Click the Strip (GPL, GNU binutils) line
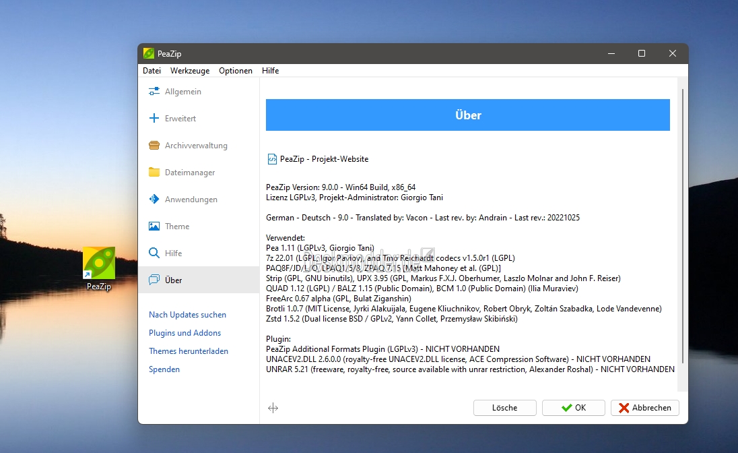This screenshot has height=453, width=738. 443,278
